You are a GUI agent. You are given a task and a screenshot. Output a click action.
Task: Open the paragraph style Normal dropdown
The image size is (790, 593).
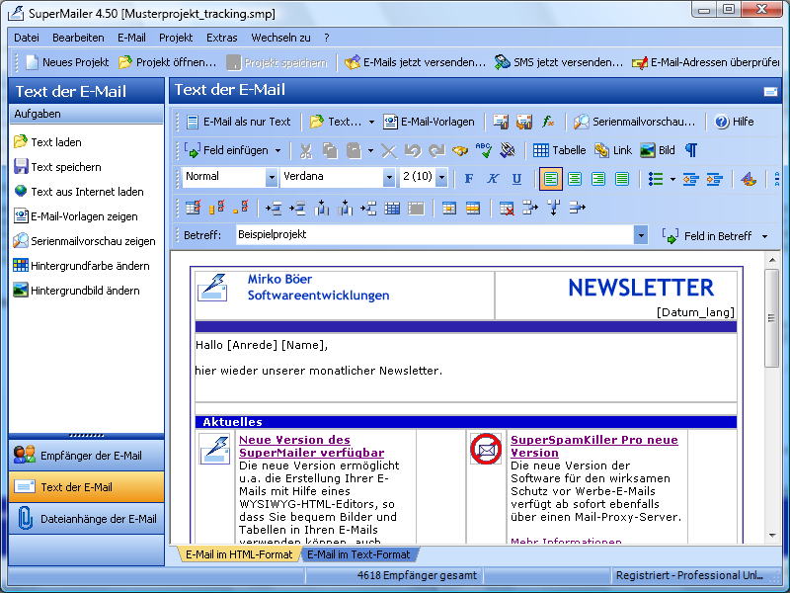coord(272,177)
